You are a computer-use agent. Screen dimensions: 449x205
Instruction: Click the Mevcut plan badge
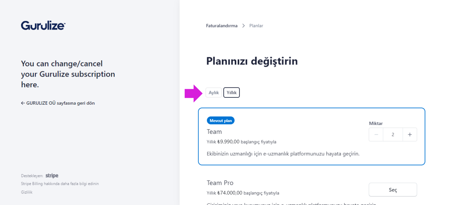point(221,120)
